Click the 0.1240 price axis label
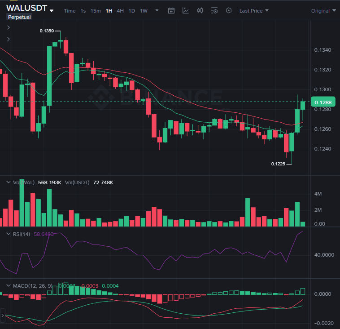 tap(323, 149)
